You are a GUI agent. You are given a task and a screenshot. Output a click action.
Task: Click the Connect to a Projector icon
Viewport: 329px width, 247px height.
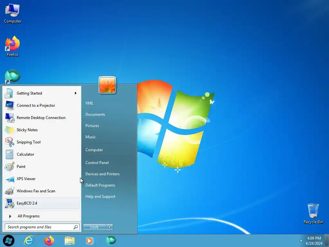[x=9, y=105]
